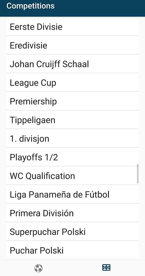Open the Tippeligaen league
Image resolution: width=145 pixels, height=276 pixels.
click(x=72, y=120)
